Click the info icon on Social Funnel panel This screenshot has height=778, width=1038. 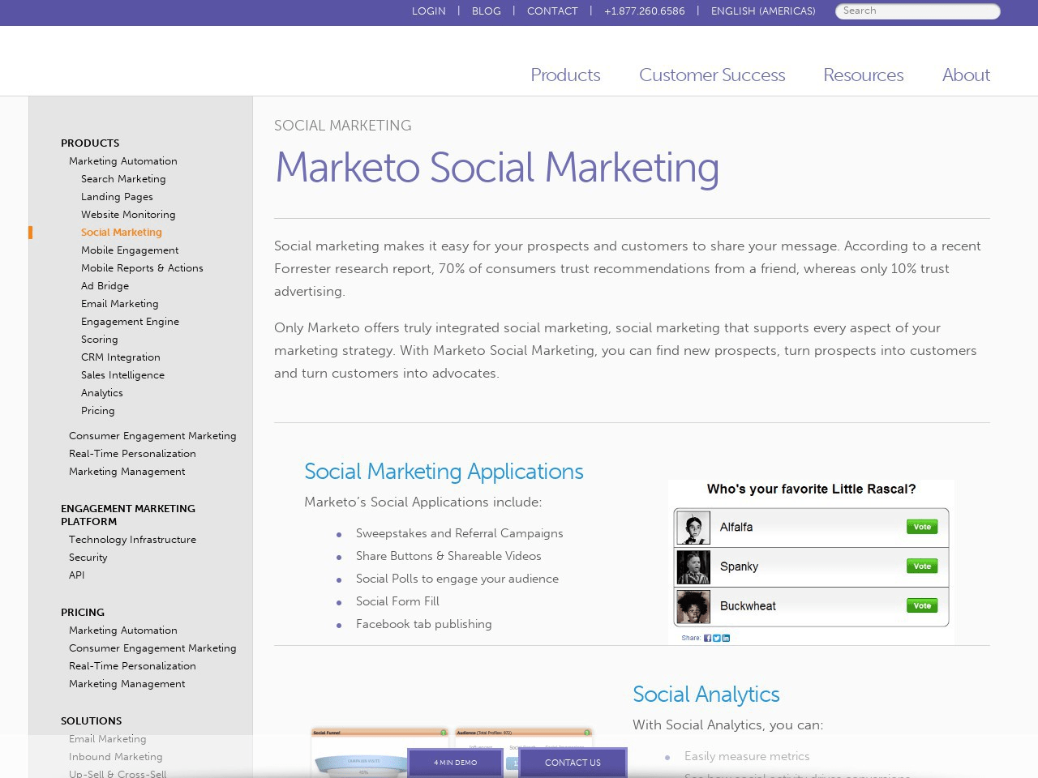pos(443,732)
